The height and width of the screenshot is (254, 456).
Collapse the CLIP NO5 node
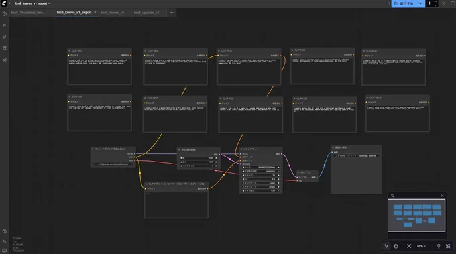point(363,51)
